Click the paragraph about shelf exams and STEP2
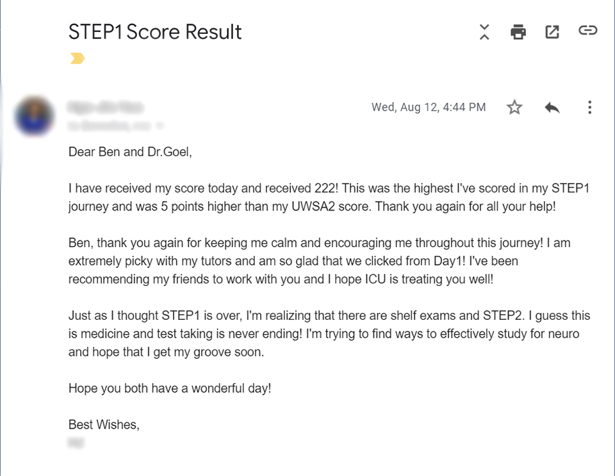615x476 pixels. [x=329, y=334]
